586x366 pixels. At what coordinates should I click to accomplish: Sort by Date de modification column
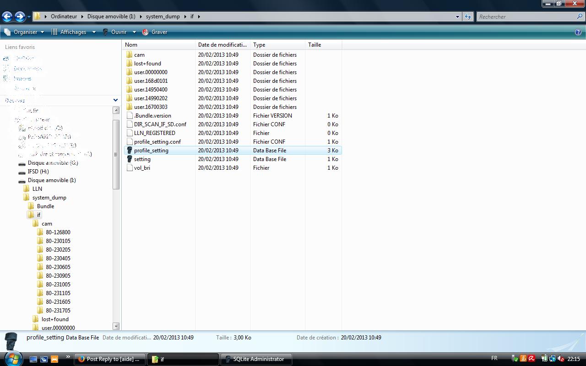[x=222, y=45]
